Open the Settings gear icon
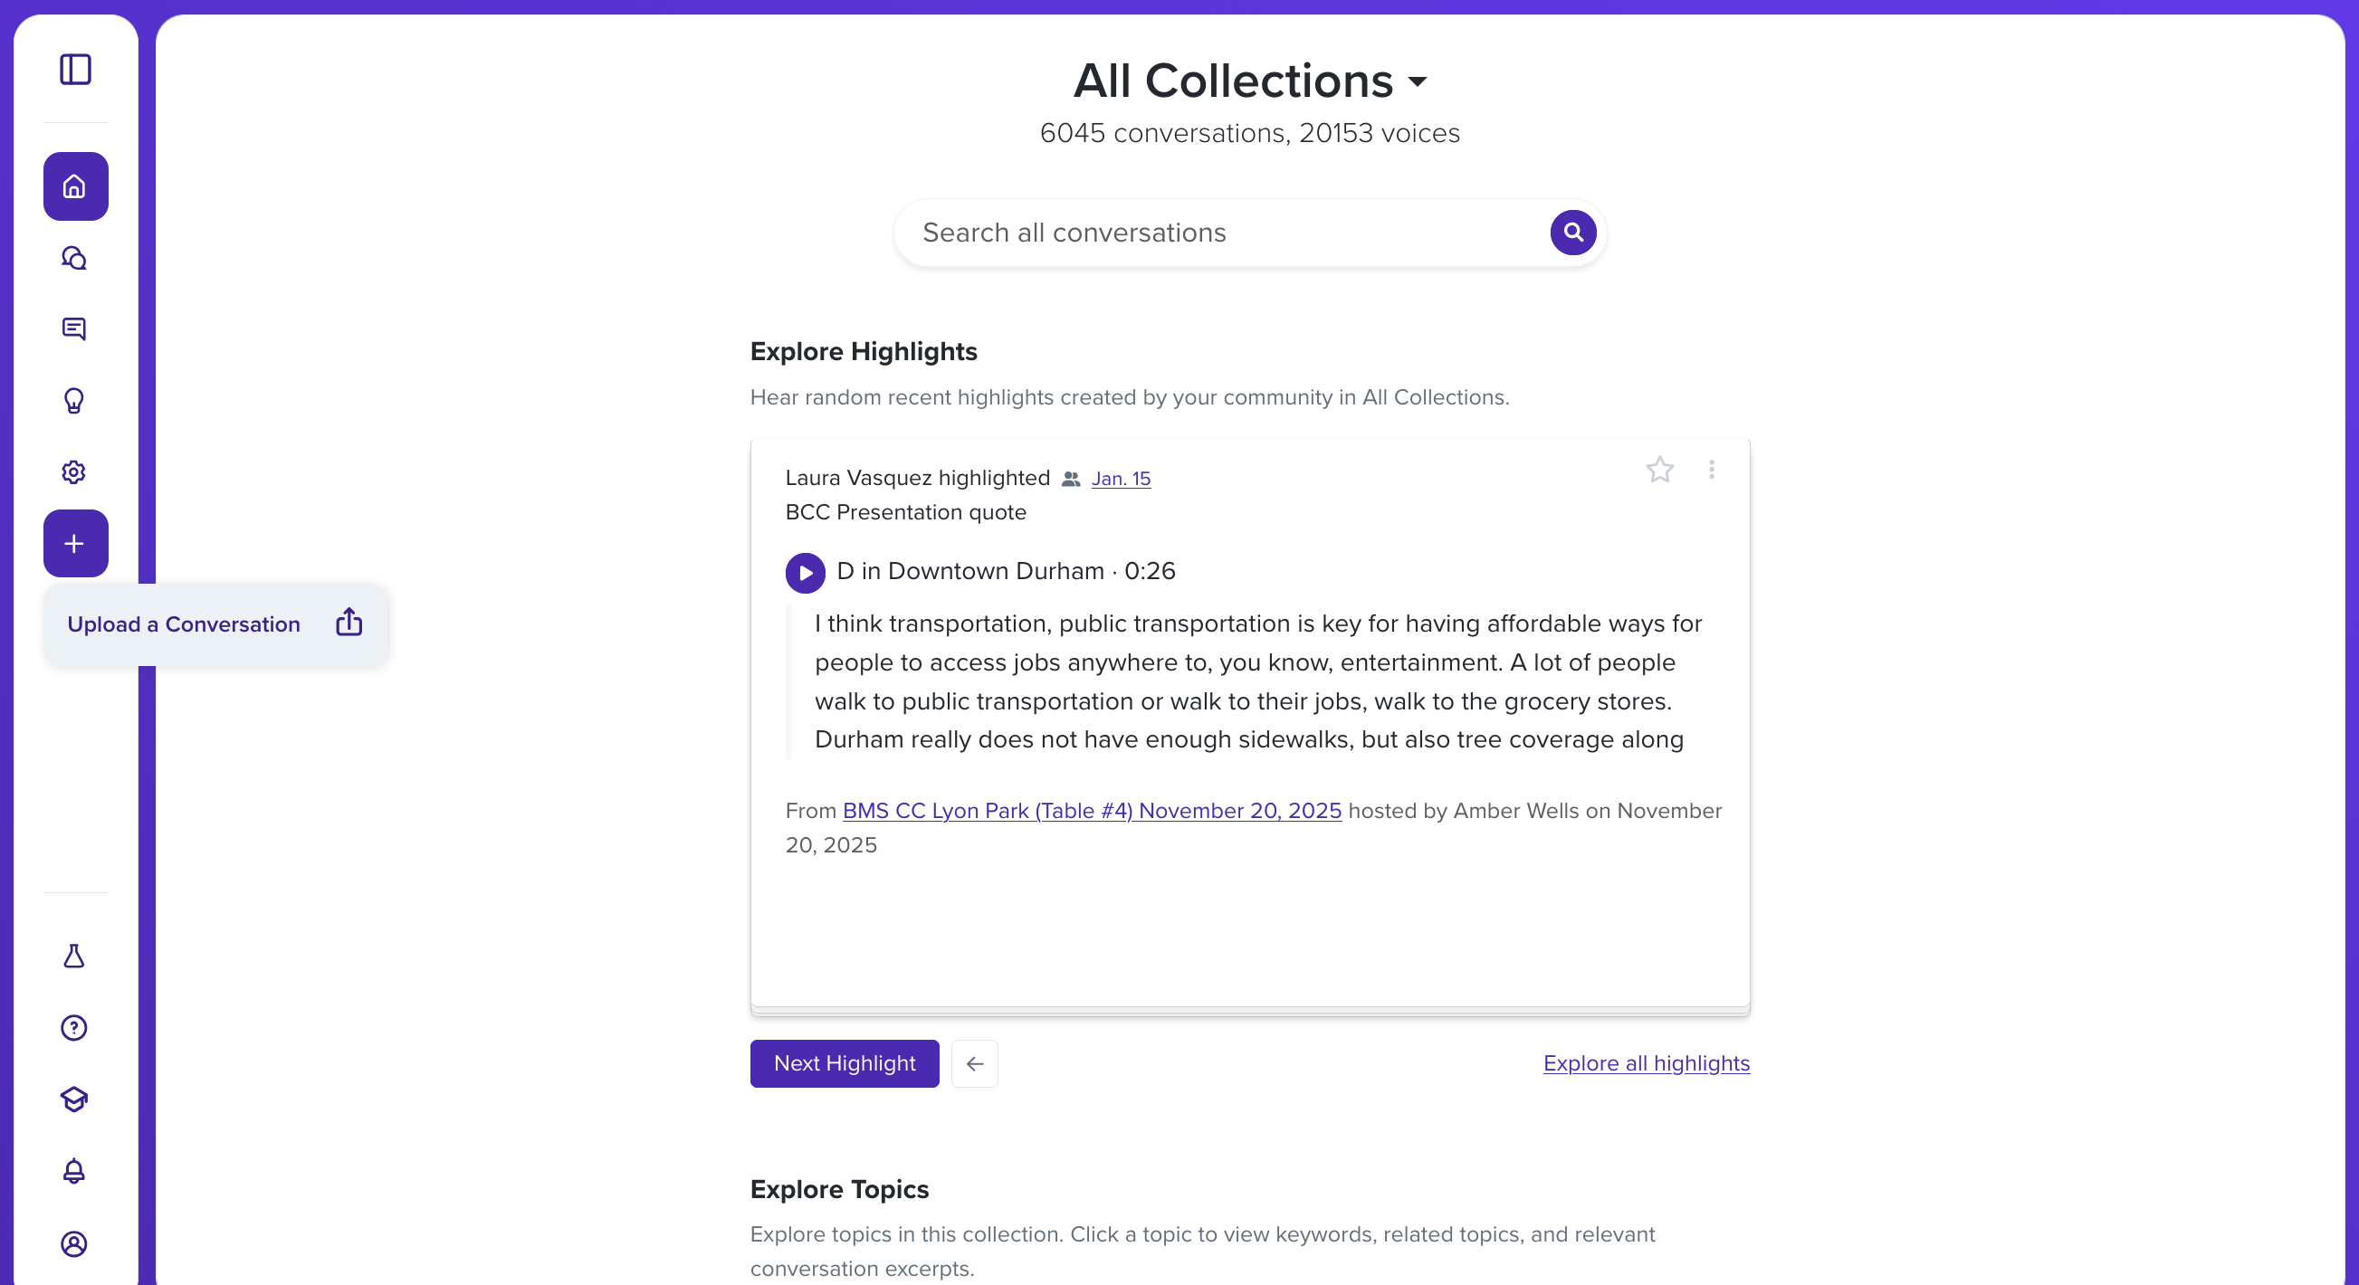This screenshot has width=2359, height=1285. 74,472
